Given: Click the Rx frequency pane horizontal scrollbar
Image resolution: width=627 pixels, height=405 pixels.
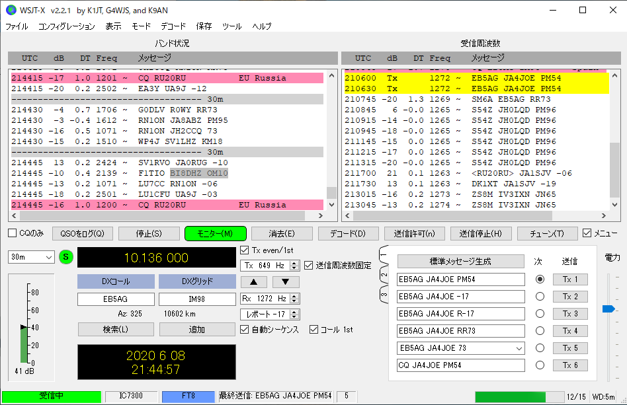Looking at the screenshot, I should tap(476, 215).
